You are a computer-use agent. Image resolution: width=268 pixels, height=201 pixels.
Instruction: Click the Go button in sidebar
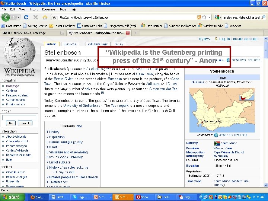11,123
